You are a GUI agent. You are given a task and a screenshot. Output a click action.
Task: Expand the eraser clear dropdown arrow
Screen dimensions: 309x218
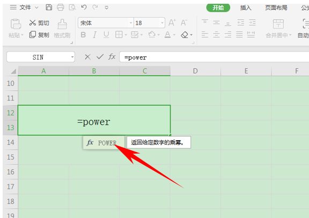(192, 35)
